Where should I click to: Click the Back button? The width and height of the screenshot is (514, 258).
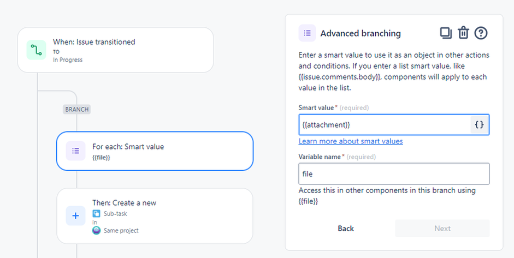coord(346,229)
